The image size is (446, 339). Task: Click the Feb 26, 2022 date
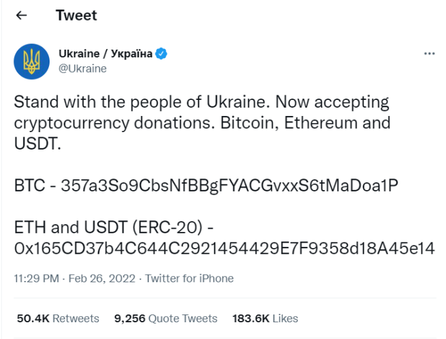click(x=102, y=278)
